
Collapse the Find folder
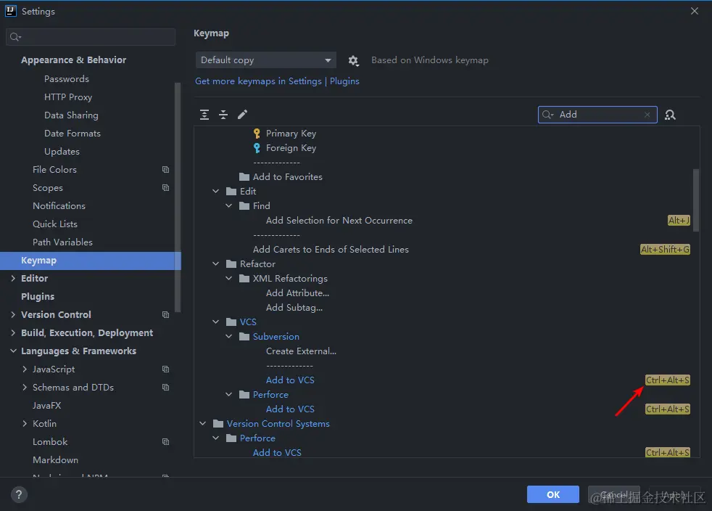click(229, 206)
